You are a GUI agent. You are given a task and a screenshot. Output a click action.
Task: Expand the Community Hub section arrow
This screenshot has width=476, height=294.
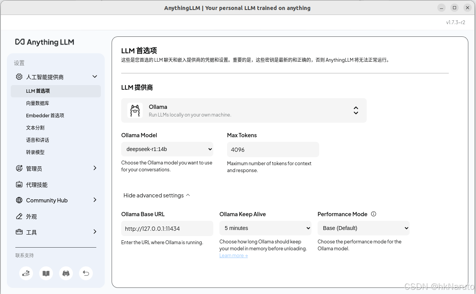coord(95,200)
